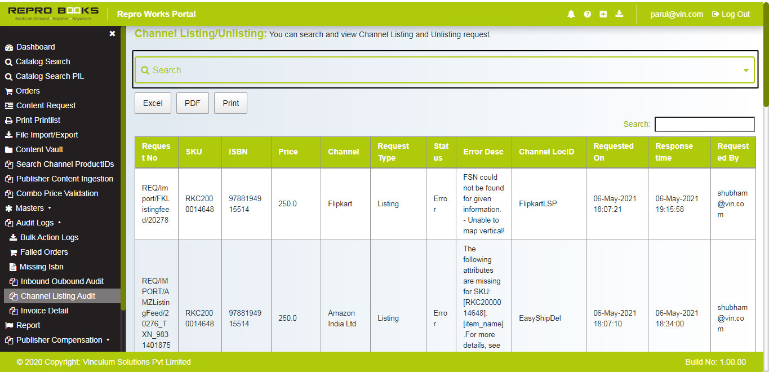The height and width of the screenshot is (372, 769).
Task: Close the sidebar using the X toggle
Action: click(x=112, y=33)
